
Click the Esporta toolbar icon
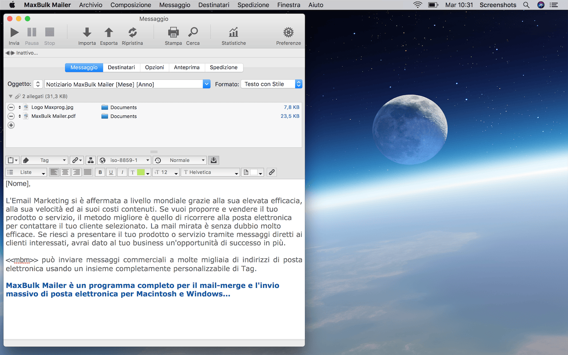[x=109, y=32]
